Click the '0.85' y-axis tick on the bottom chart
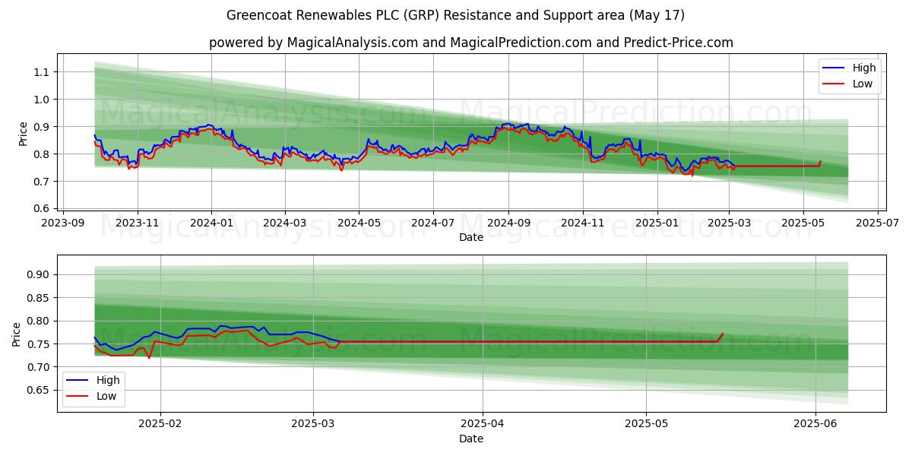Viewport: 912px width, 456px height. point(38,298)
